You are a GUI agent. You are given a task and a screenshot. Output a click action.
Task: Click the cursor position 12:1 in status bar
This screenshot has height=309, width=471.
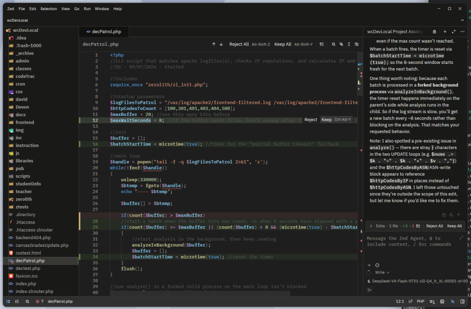(x=400, y=302)
